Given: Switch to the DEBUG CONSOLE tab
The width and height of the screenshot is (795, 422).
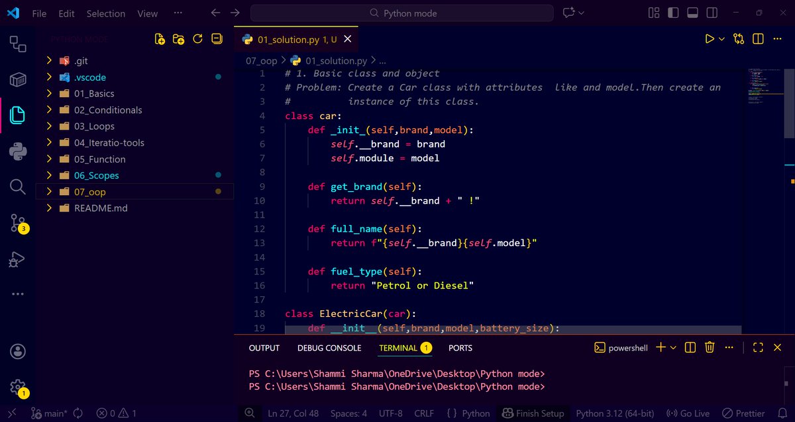Looking at the screenshot, I should point(329,347).
